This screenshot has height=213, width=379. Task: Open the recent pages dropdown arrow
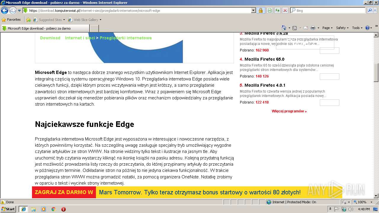(20, 11)
